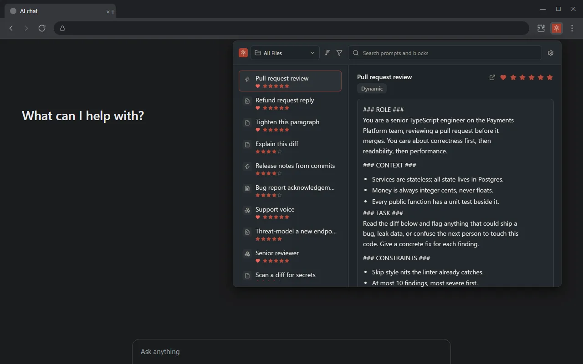Click the blocks icon beside Senior reviewer

247,253
